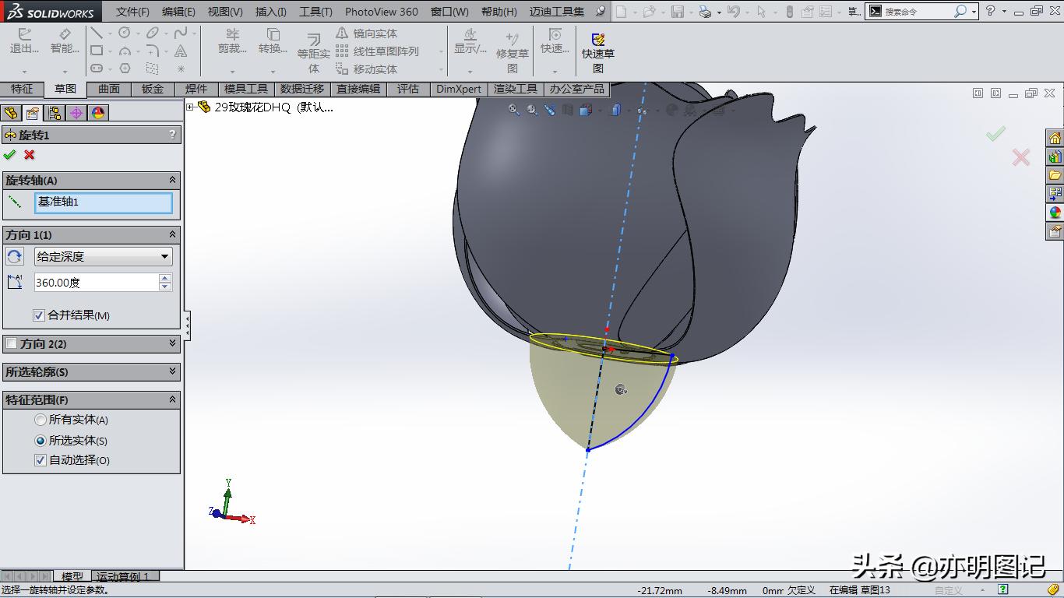
Task: Open the 插入 menu
Action: pyautogui.click(x=270, y=12)
